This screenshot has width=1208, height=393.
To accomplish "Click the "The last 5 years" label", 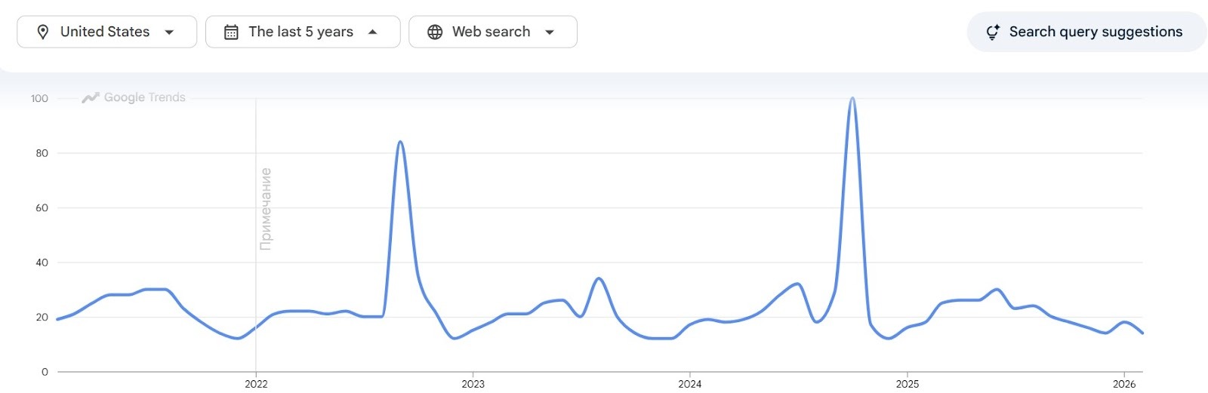I will coord(300,32).
